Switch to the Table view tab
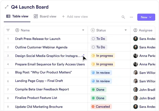The image size is (159, 111). click(17, 16)
